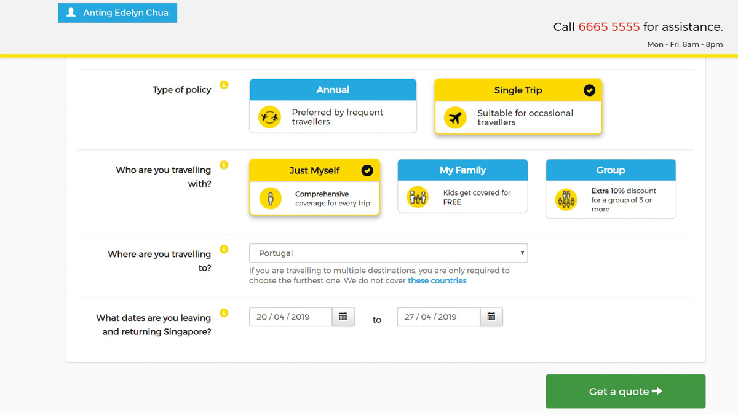Click the 27 / 04 / 2019 return date field
Image resolution: width=738 pixels, height=415 pixels.
coord(438,317)
